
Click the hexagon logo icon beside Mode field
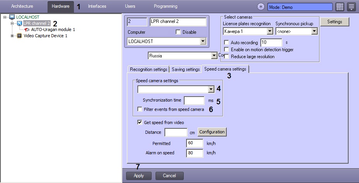point(261,7)
